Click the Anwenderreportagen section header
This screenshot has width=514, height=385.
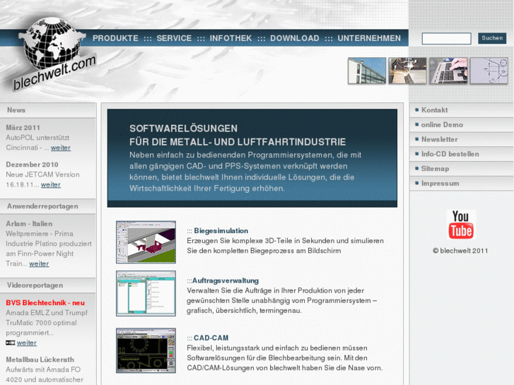(x=48, y=206)
